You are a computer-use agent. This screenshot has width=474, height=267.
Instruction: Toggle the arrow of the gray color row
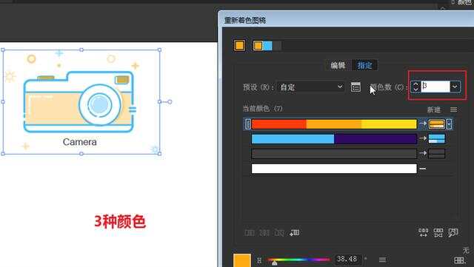pos(423,153)
